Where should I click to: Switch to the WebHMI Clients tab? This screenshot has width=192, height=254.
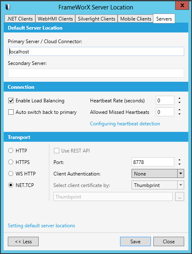(55, 19)
